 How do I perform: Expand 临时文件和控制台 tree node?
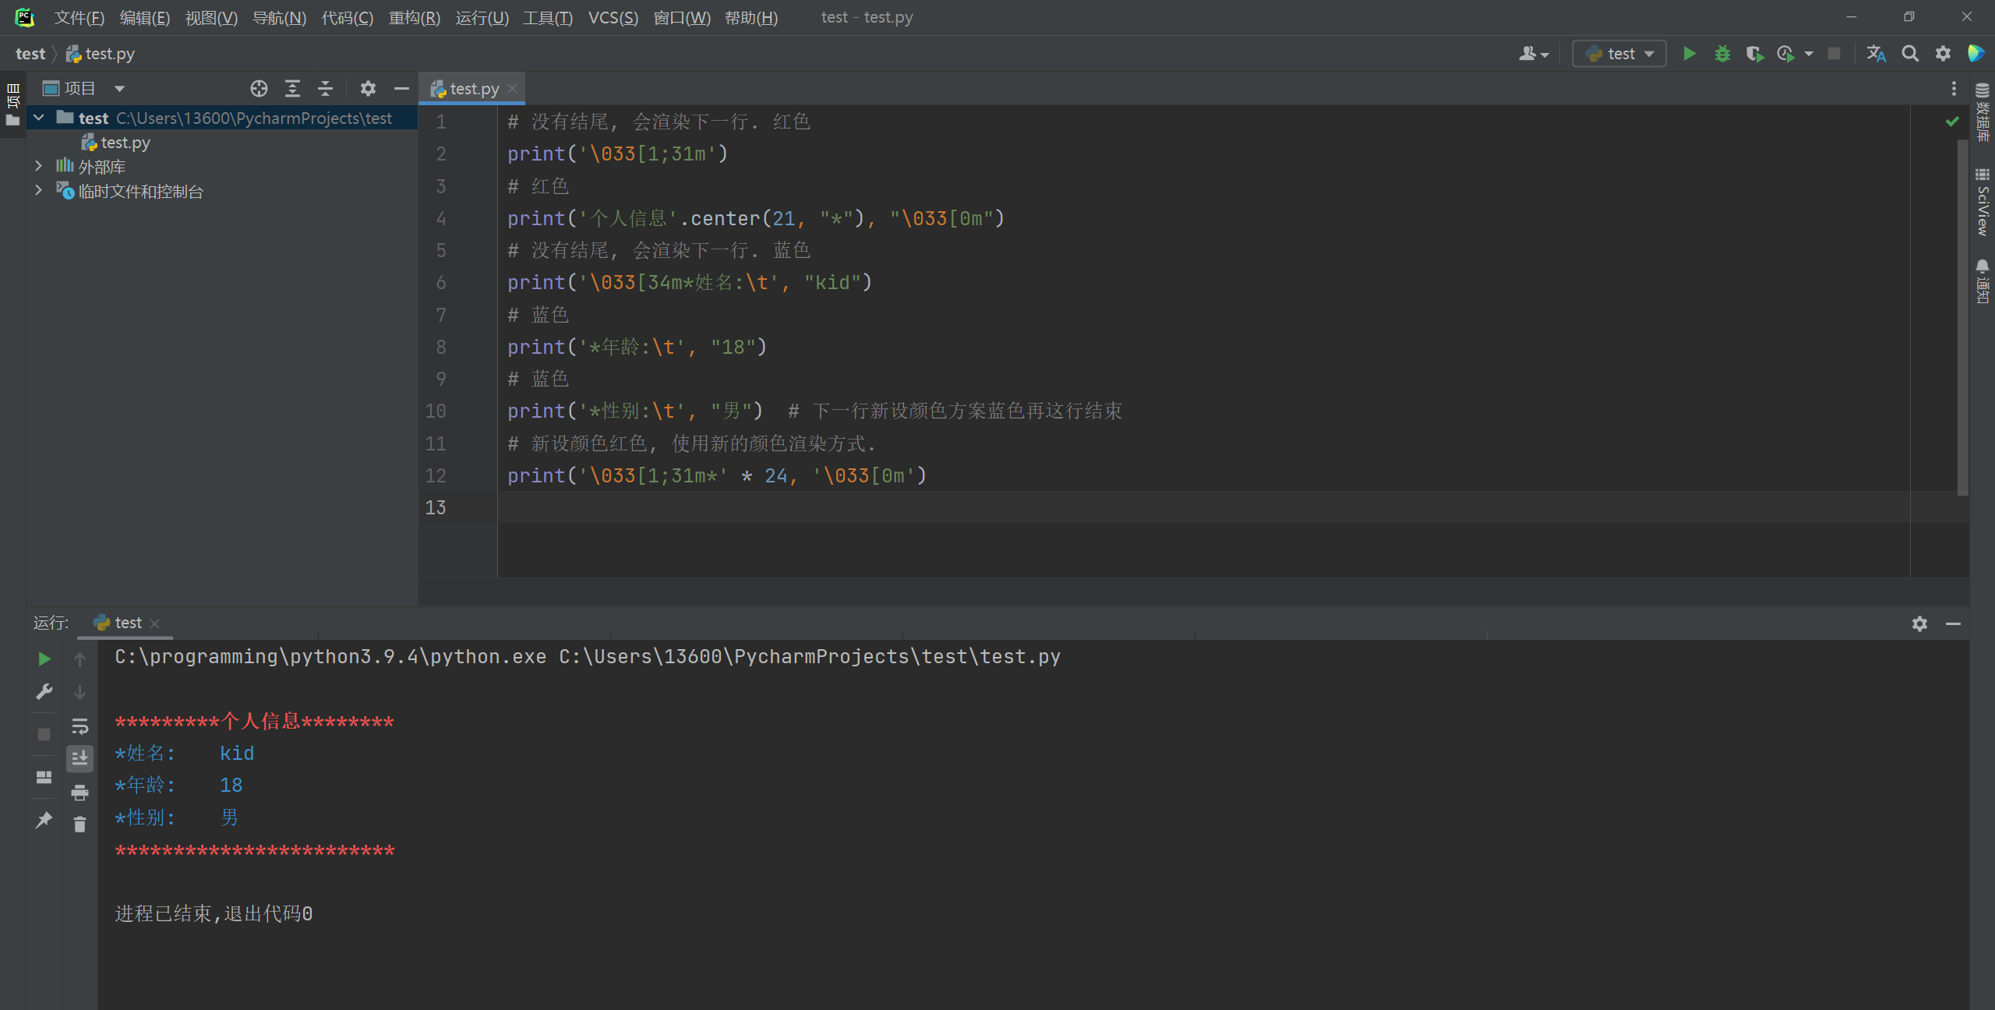point(38,190)
